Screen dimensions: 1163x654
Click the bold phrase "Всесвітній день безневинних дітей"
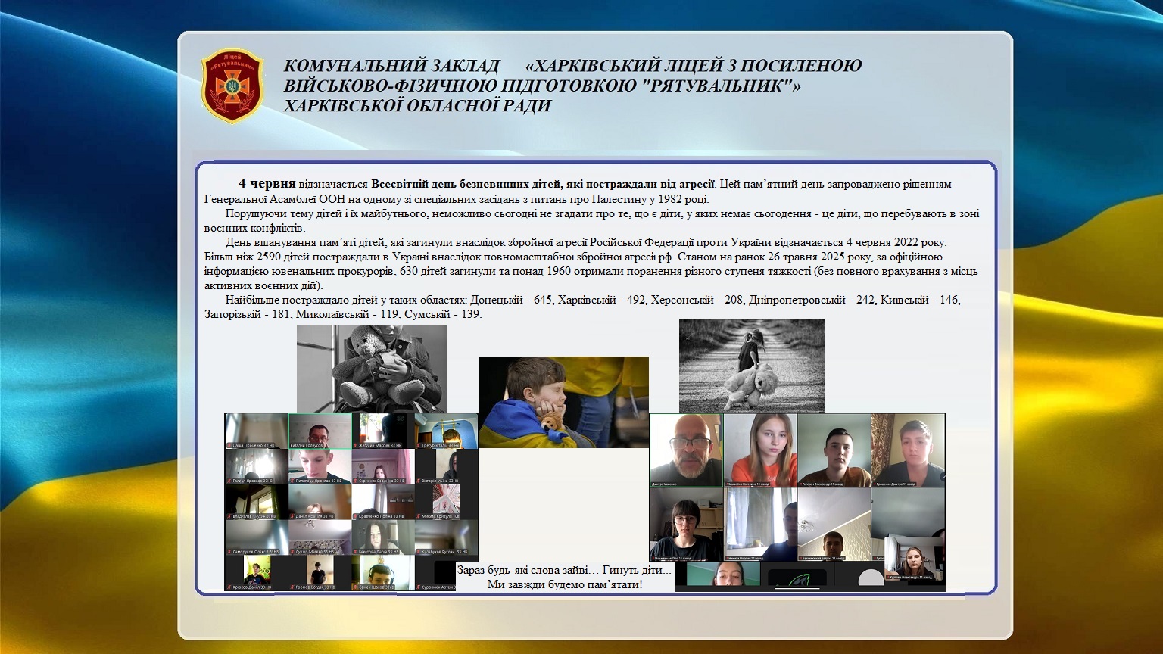465,184
